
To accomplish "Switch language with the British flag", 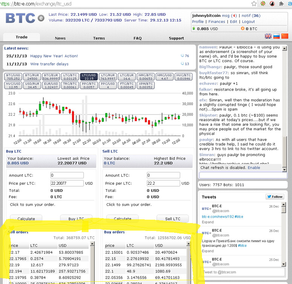I will 268,36.
